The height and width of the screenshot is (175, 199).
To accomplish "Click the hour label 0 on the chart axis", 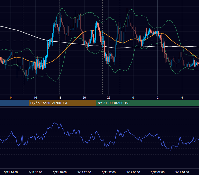I will (x=133, y=98).
